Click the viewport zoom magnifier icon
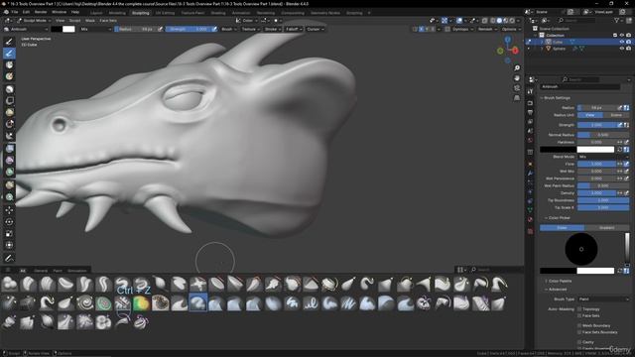635x357 pixels. click(517, 68)
